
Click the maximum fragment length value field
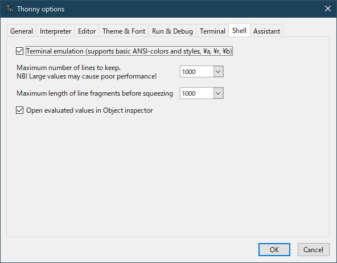tap(196, 93)
